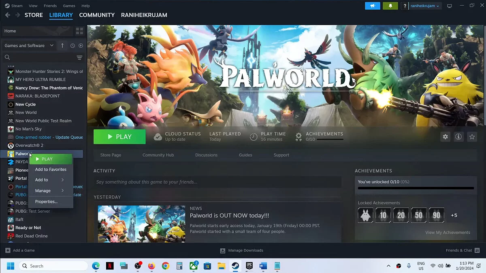The image size is (486, 273).
Task: Expand the Add to submenu
Action: [x=51, y=180]
